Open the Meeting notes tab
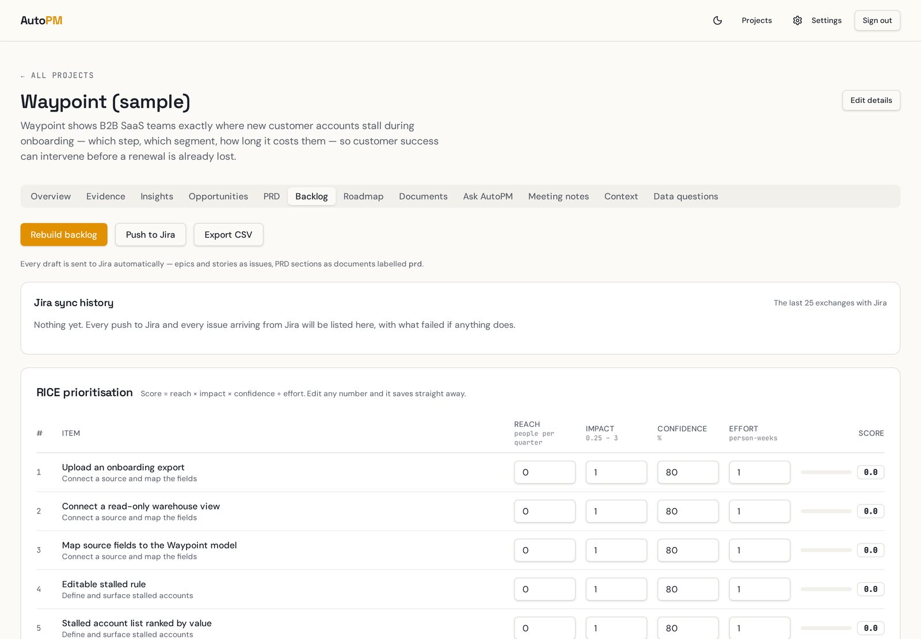This screenshot has height=639, width=921. pyautogui.click(x=558, y=196)
